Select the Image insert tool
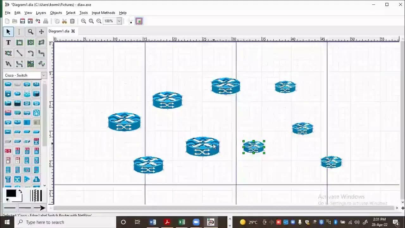 30,64
